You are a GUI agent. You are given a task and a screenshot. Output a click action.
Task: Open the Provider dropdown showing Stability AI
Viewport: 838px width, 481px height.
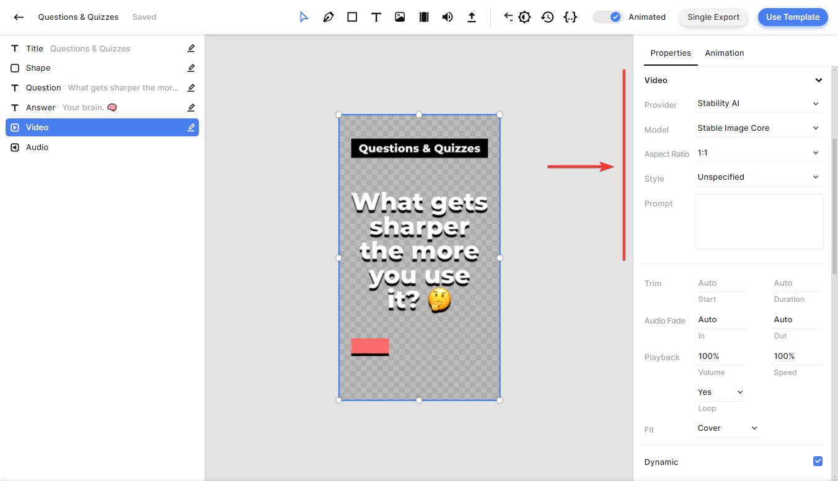coord(758,104)
